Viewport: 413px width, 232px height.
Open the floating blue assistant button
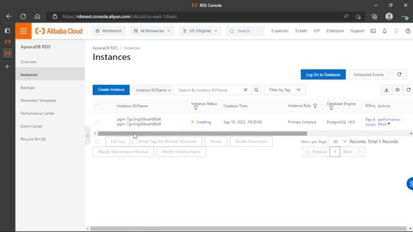(410, 184)
